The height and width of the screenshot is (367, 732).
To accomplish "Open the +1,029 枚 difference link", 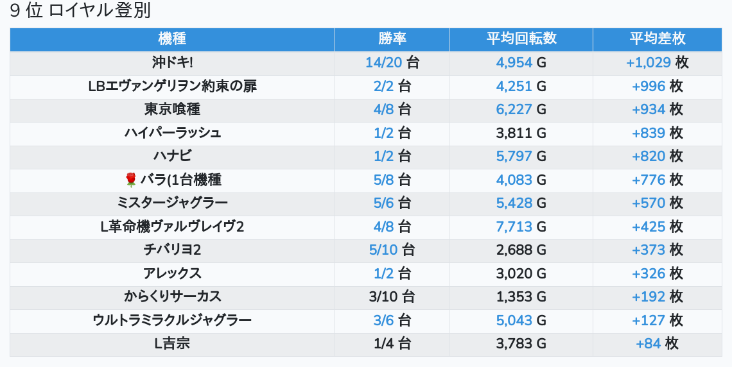I will (x=649, y=63).
